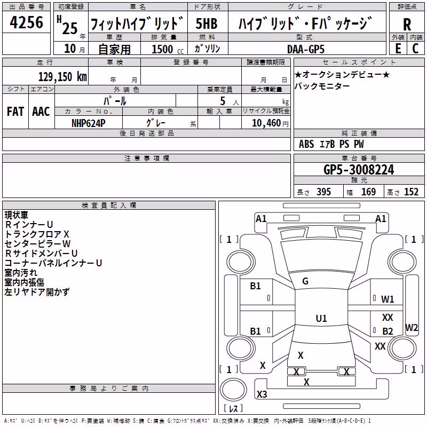Select inspector note 現状車
This screenshot has width=427, height=427.
coord(17,215)
